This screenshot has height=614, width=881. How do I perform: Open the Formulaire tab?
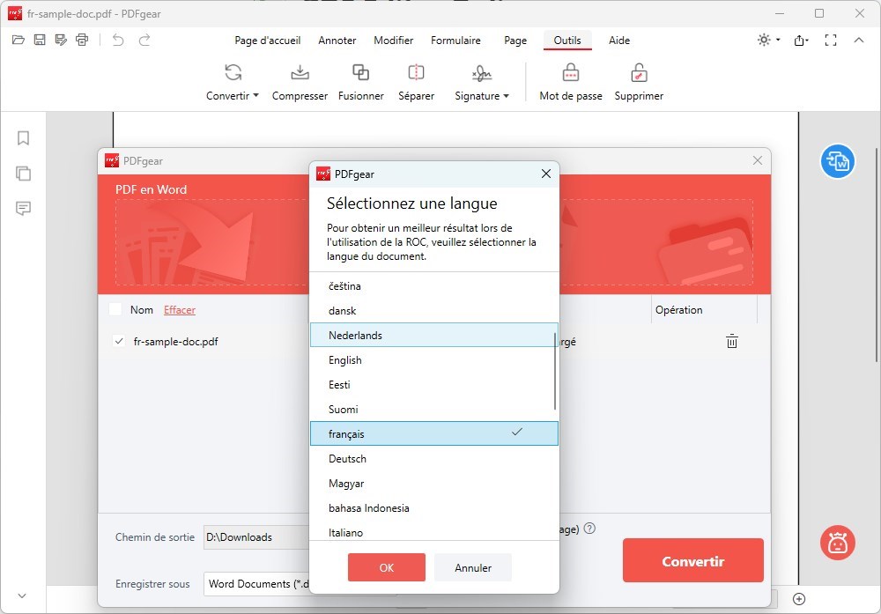455,41
